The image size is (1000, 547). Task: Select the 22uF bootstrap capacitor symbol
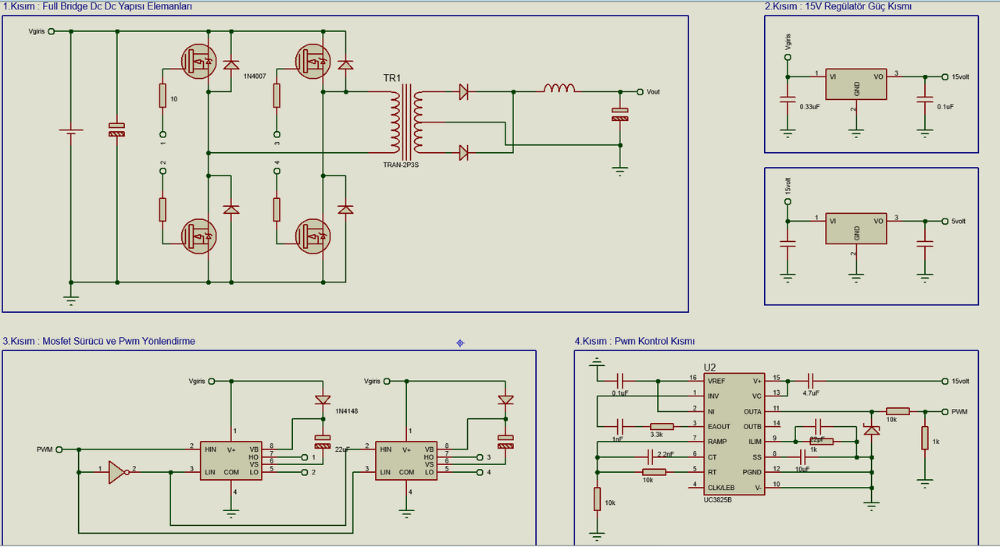pyautogui.click(x=322, y=441)
